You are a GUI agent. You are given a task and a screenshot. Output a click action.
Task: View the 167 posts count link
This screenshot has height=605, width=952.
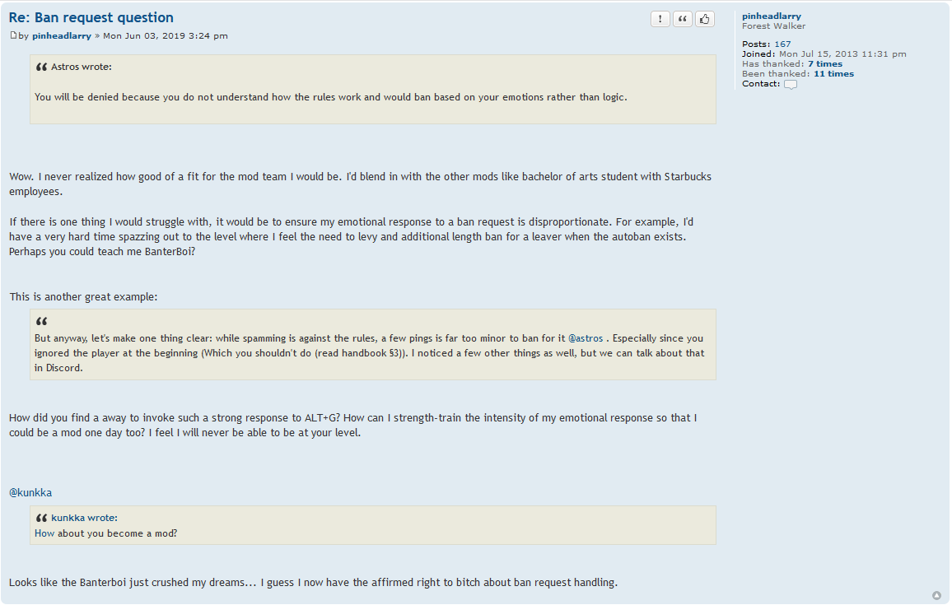click(782, 44)
